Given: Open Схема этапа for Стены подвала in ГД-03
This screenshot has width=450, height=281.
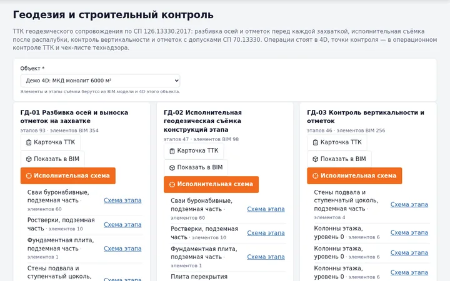Looking at the screenshot, I should (409, 204).
